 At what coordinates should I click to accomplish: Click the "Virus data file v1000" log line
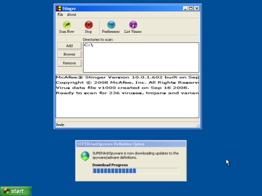pos(122,88)
